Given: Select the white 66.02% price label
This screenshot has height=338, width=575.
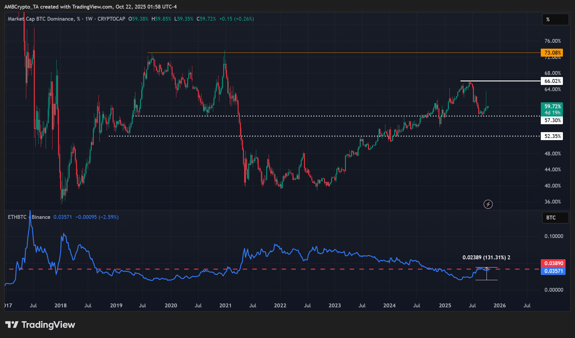Looking at the screenshot, I should point(552,81).
